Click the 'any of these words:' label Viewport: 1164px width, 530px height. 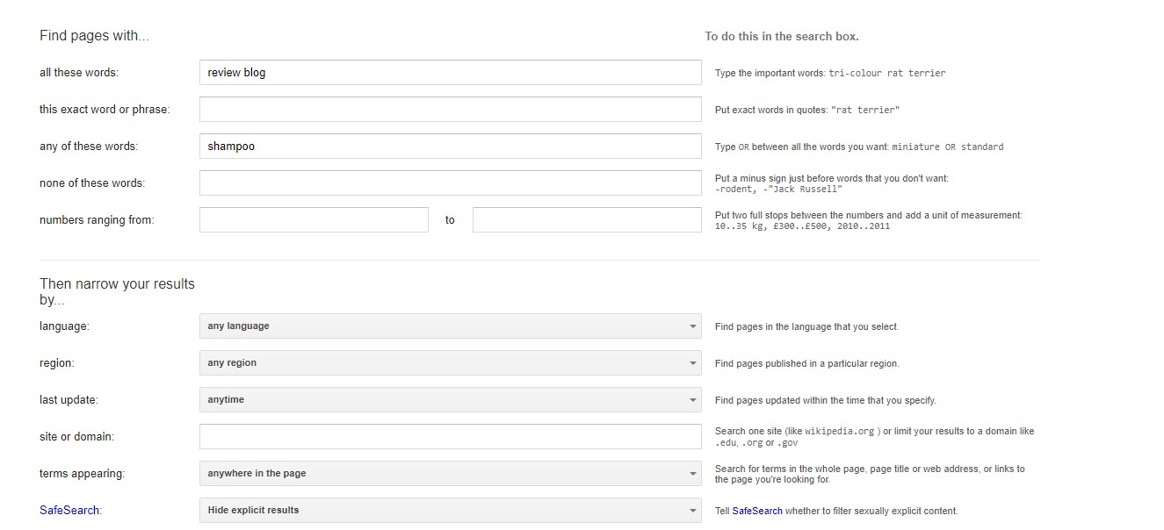point(89,147)
